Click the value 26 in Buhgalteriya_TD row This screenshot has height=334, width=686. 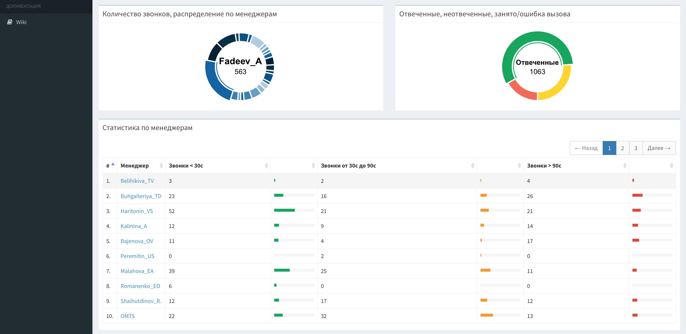coord(530,196)
